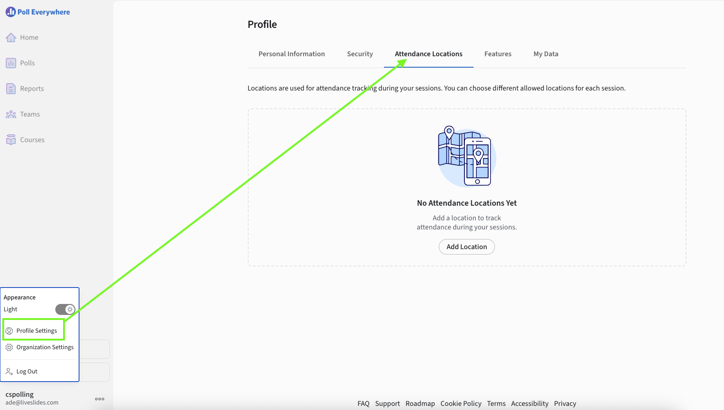
Task: Choose Log Out from the menu
Action: point(40,371)
